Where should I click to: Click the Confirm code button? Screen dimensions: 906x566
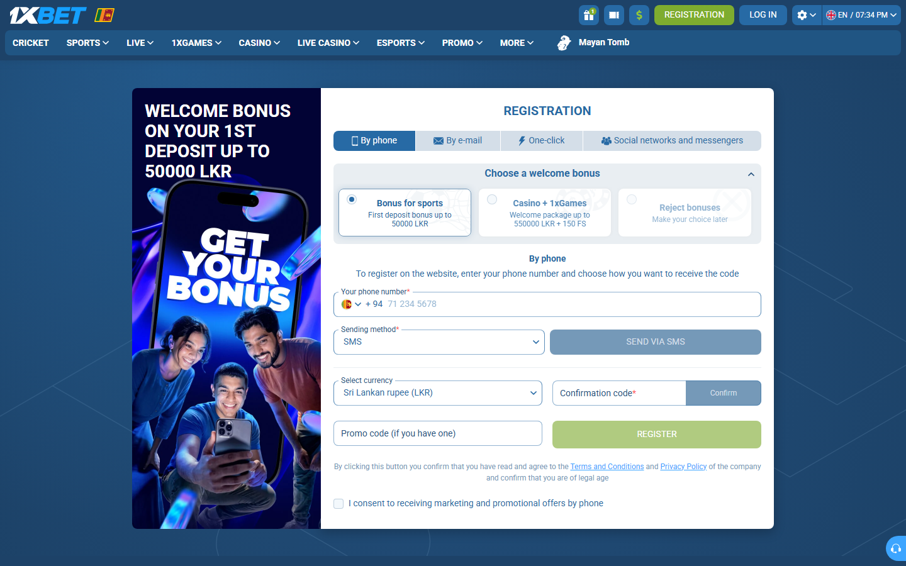tap(724, 393)
